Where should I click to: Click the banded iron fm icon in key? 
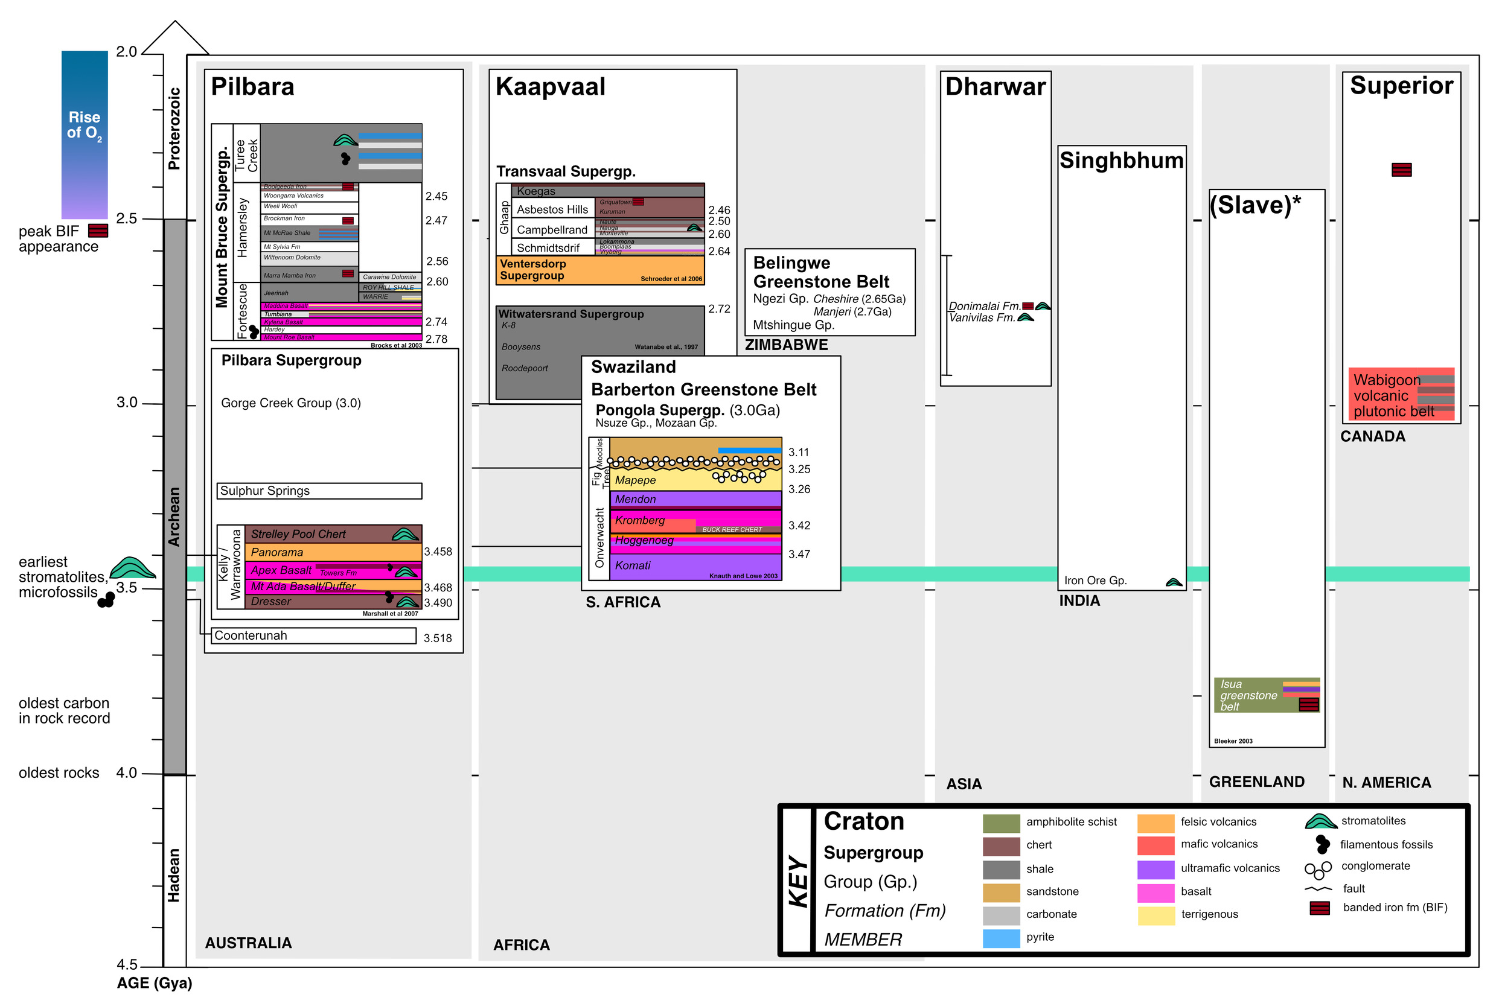point(1319,908)
